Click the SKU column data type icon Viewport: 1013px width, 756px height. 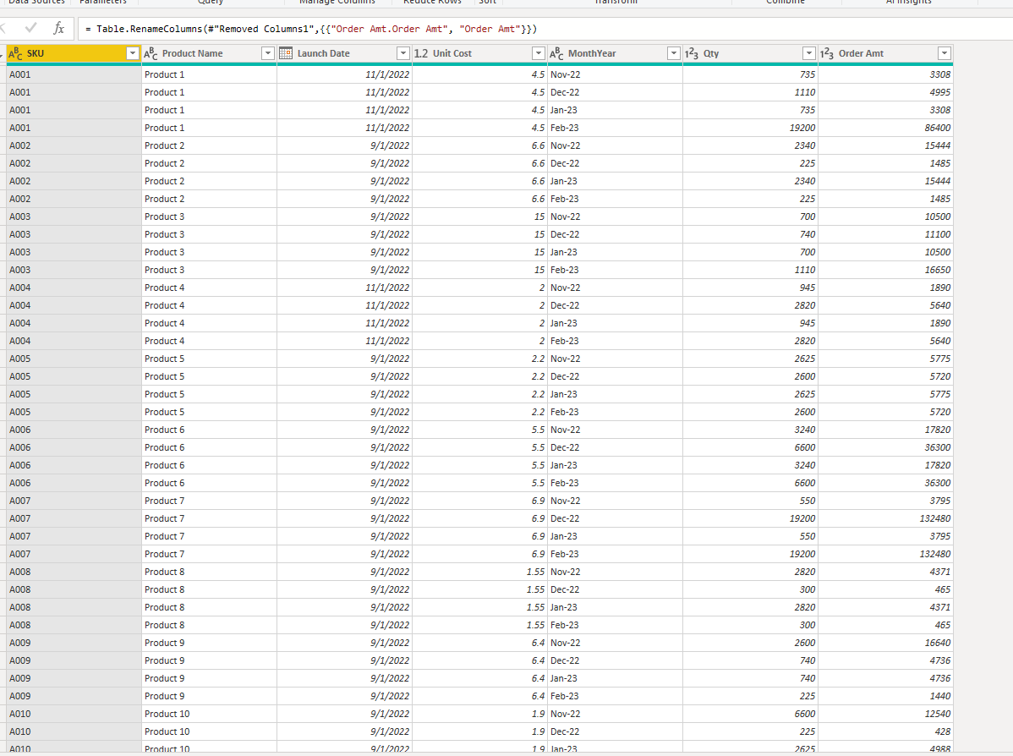tap(15, 53)
